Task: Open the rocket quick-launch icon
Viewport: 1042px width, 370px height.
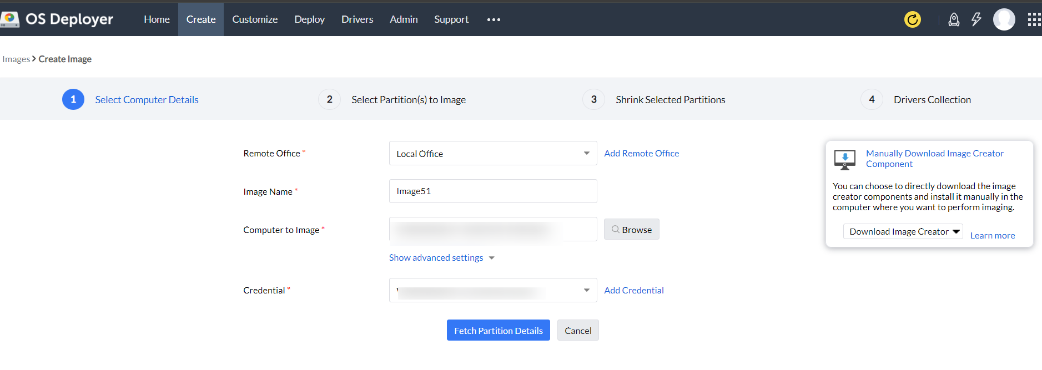Action: [x=953, y=20]
